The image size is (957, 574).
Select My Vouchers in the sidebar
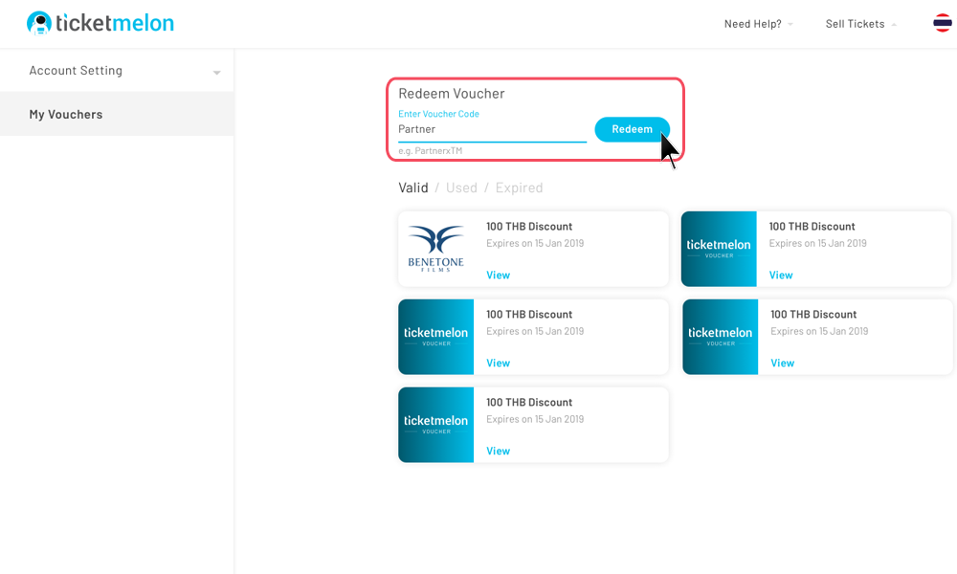pyautogui.click(x=66, y=114)
